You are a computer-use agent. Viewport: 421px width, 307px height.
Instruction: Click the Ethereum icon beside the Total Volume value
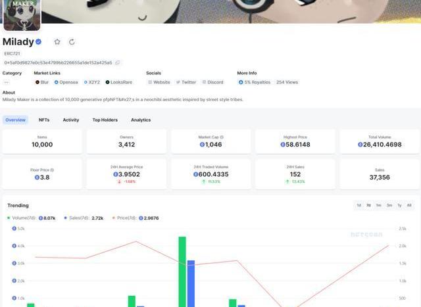[x=360, y=145]
